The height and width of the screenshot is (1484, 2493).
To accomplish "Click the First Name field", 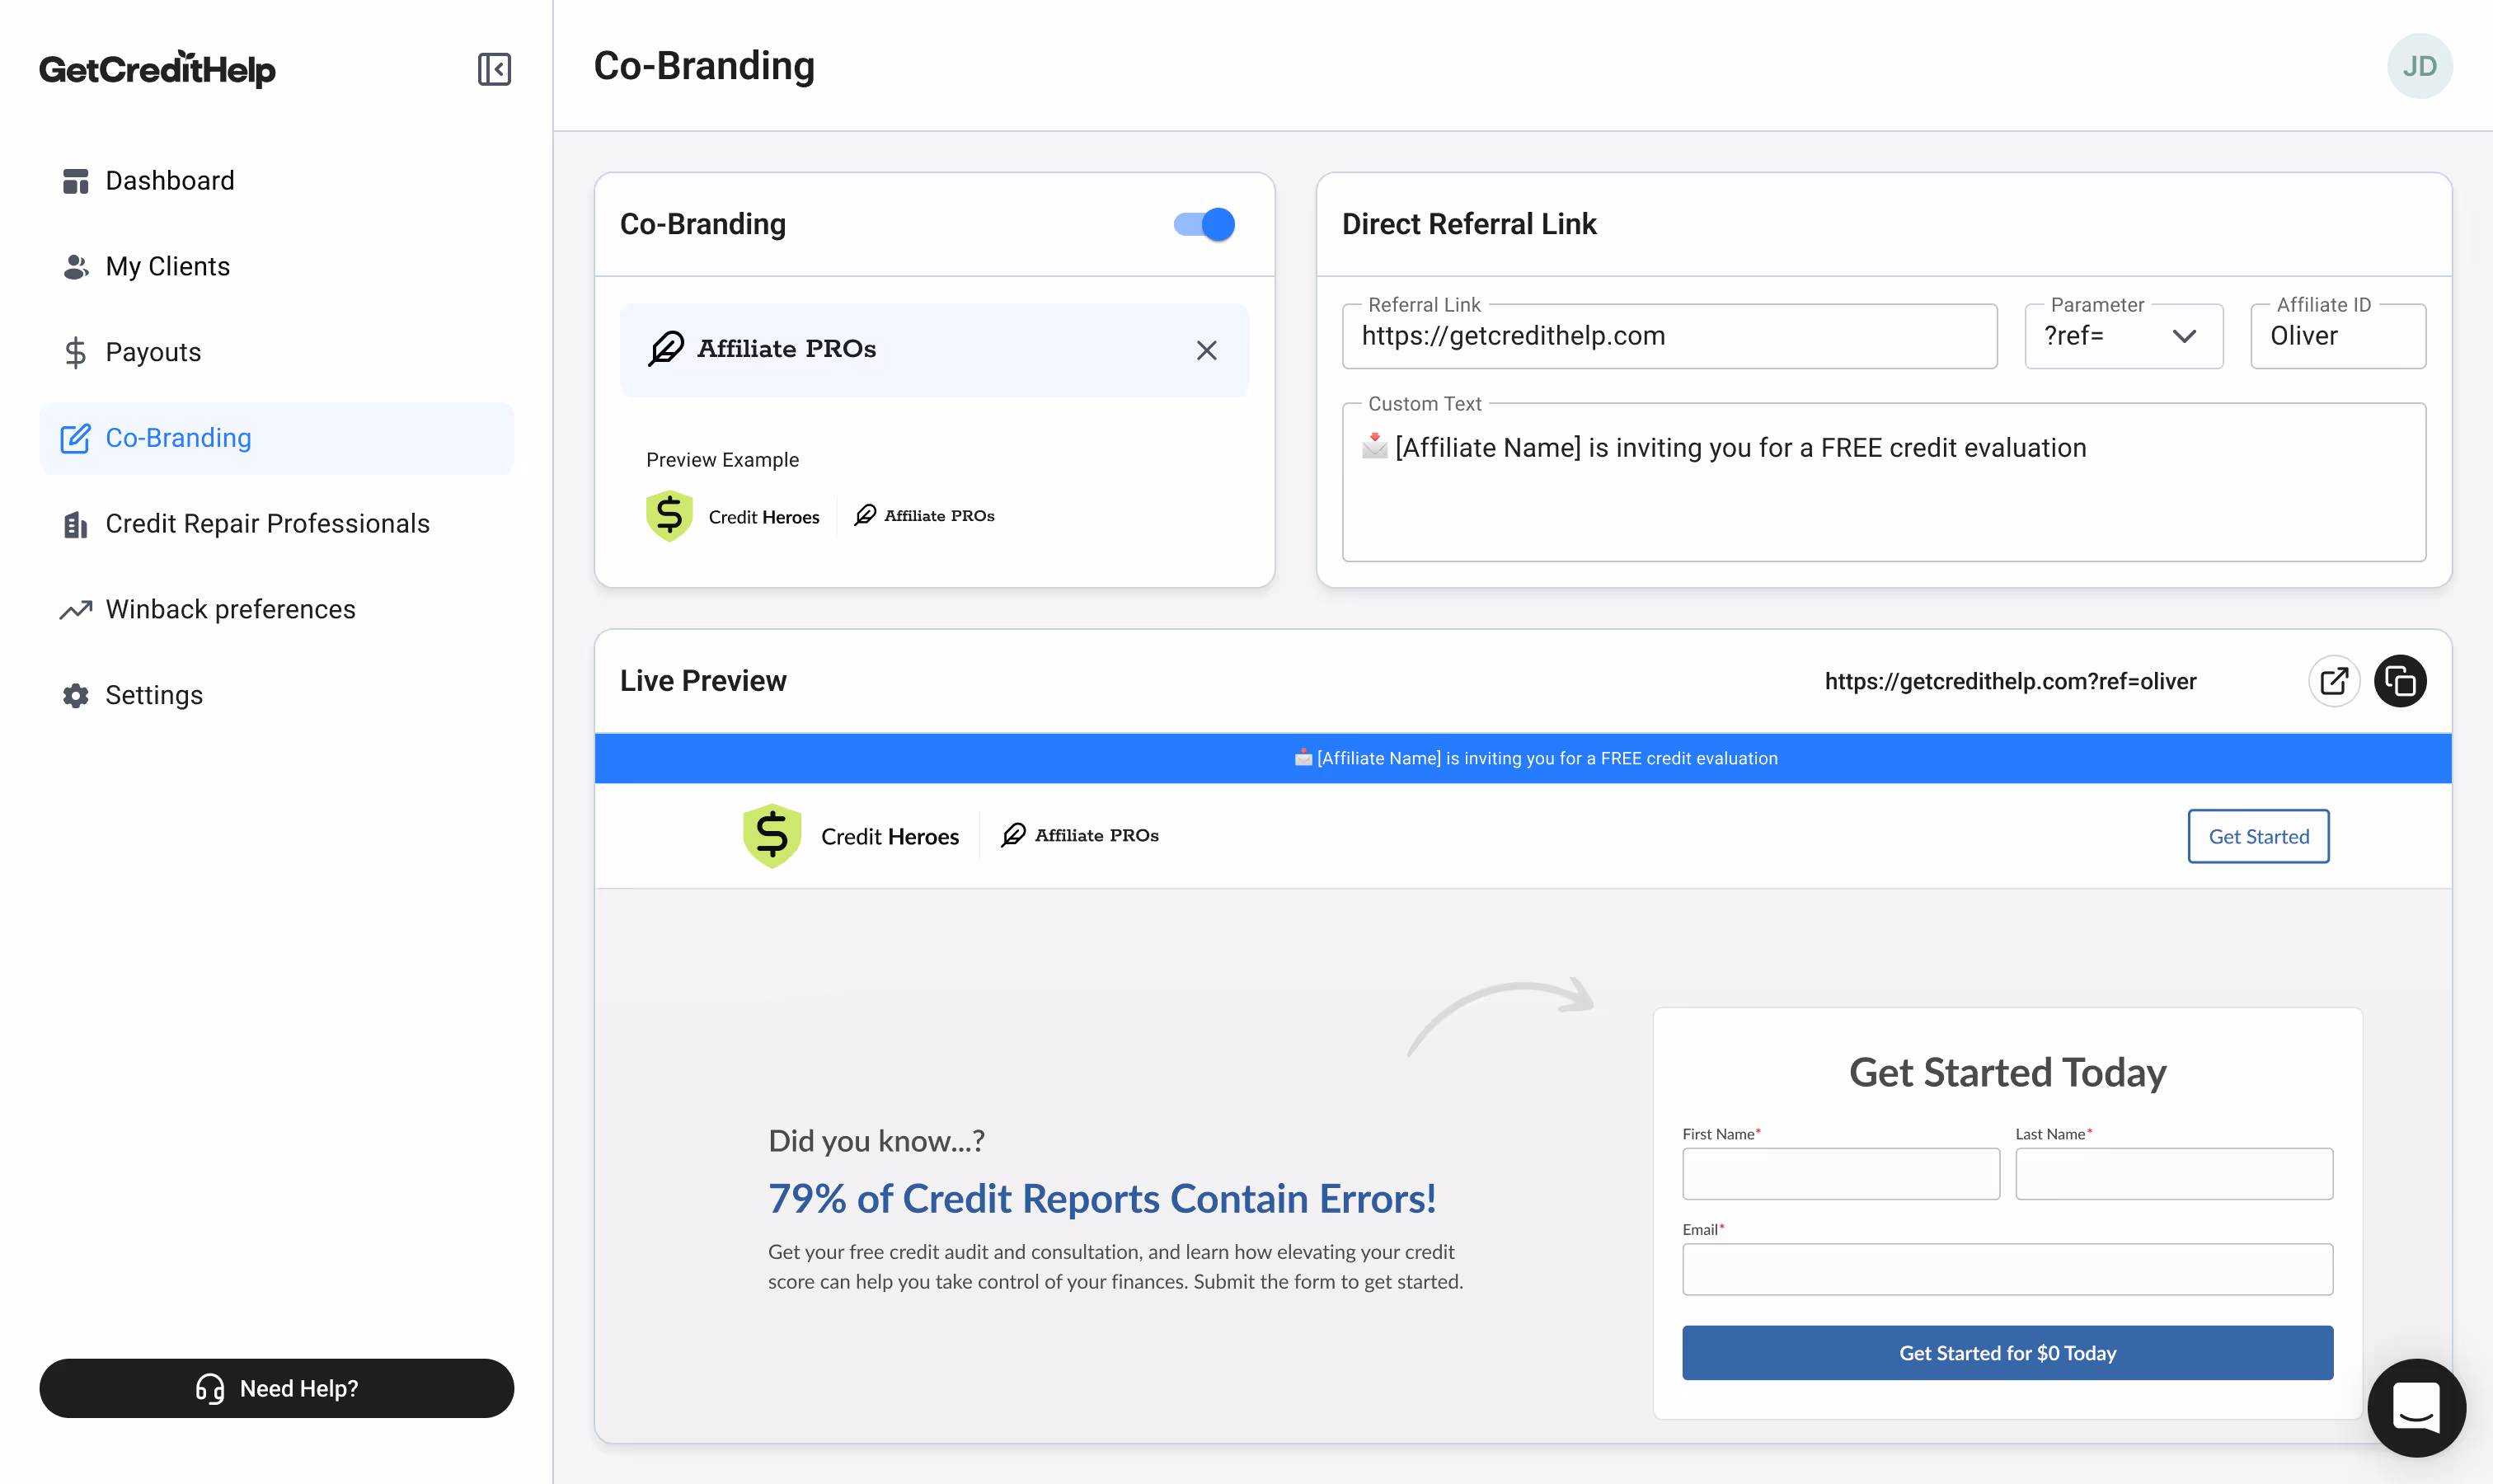I will coord(1840,1174).
